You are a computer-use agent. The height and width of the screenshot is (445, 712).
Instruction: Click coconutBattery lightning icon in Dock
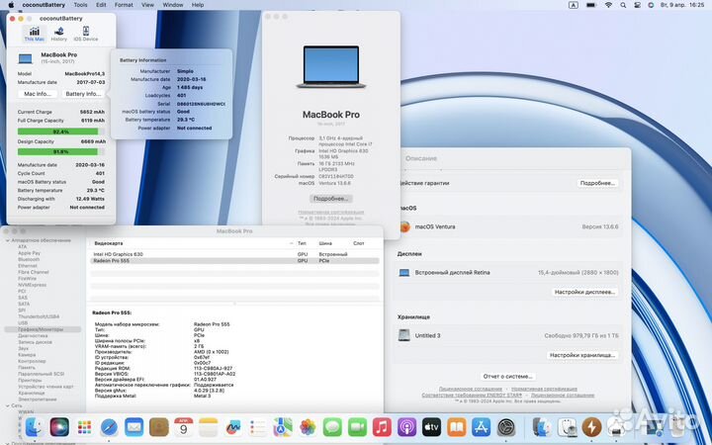(x=591, y=427)
